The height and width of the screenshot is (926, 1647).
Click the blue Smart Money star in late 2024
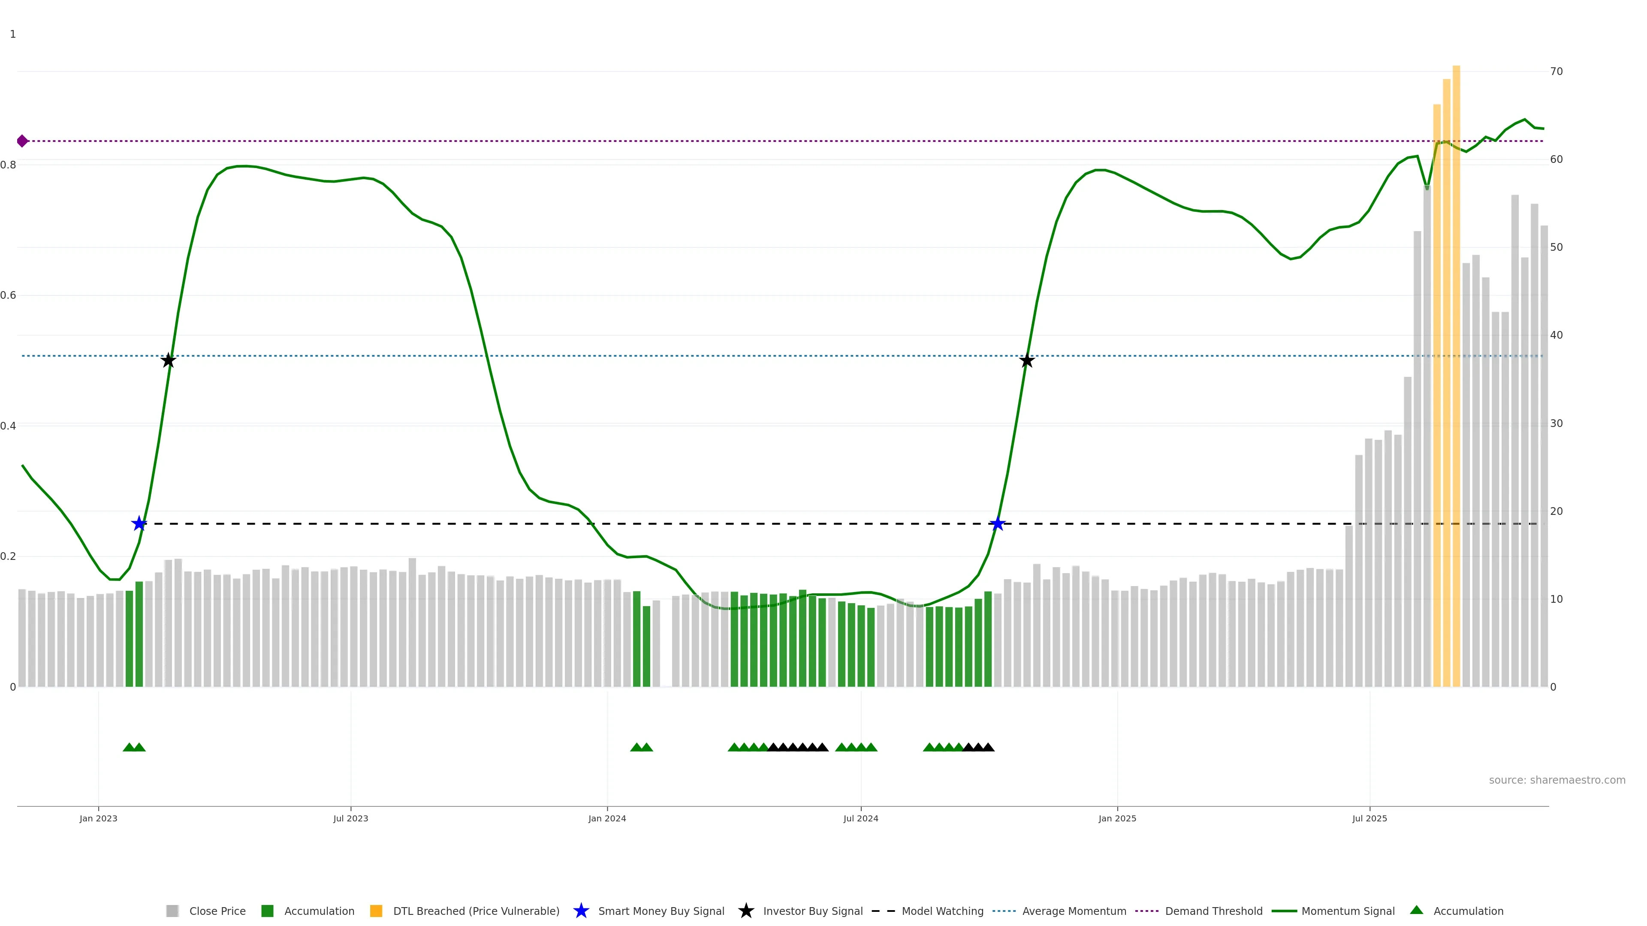pyautogui.click(x=997, y=524)
